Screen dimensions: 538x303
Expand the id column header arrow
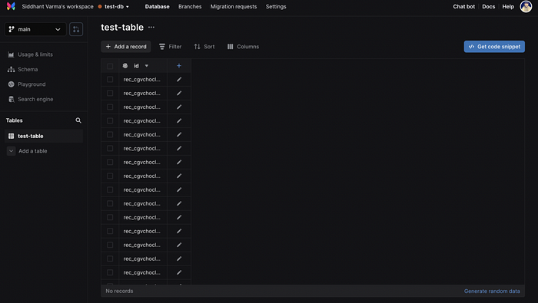coord(147,66)
